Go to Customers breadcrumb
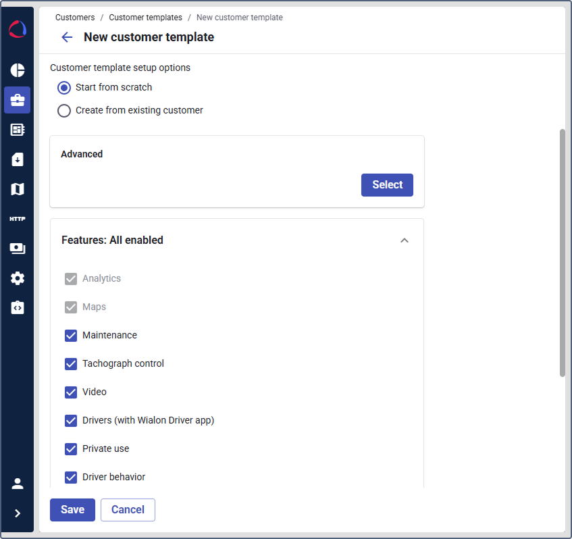The height and width of the screenshot is (539, 572). (x=75, y=18)
